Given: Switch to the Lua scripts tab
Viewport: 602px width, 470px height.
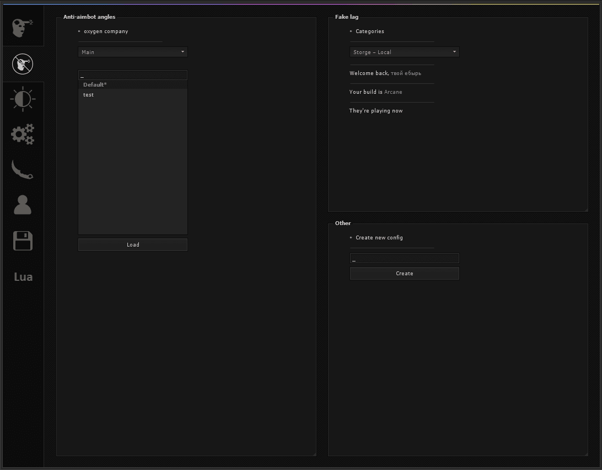Looking at the screenshot, I should pyautogui.click(x=23, y=277).
